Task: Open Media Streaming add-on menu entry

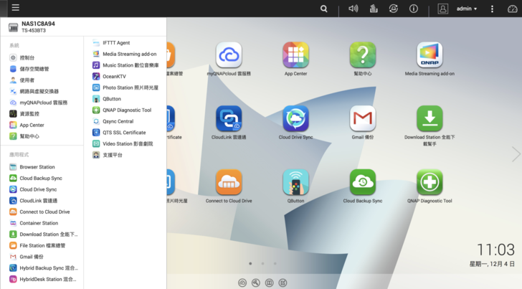Action: click(x=125, y=54)
